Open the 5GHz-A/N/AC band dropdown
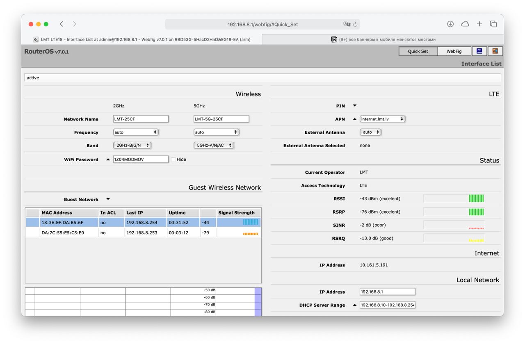Viewport: 525px width, 344px height. pos(214,146)
